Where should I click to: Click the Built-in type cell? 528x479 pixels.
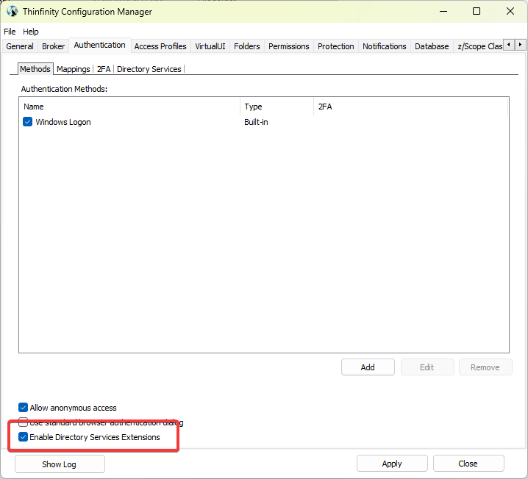pyautogui.click(x=256, y=122)
